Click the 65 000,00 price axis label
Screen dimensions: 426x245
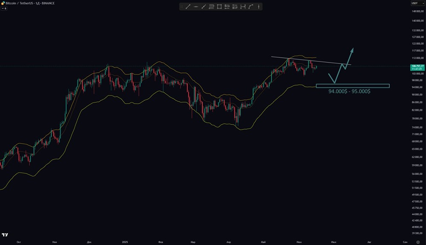(x=417, y=149)
